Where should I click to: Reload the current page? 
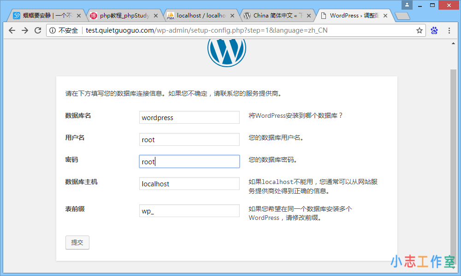click(38, 30)
